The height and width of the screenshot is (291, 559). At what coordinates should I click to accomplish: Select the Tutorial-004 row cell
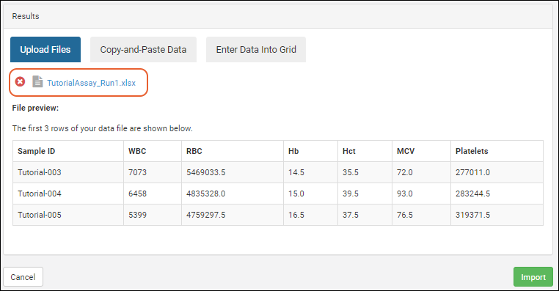tap(68, 194)
